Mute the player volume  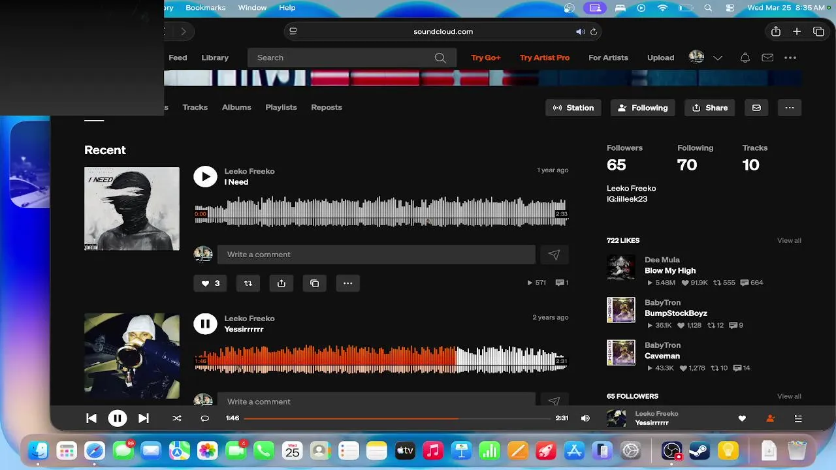coord(585,418)
